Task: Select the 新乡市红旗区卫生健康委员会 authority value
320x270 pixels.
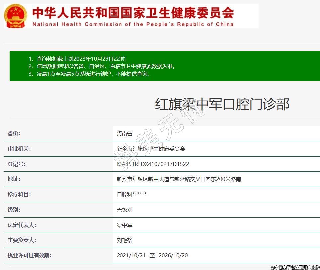Action: pos(151,149)
